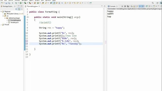162x91 pixels.
Task: Click Remove All Terminated Launches icon
Action: tap(128, 6)
